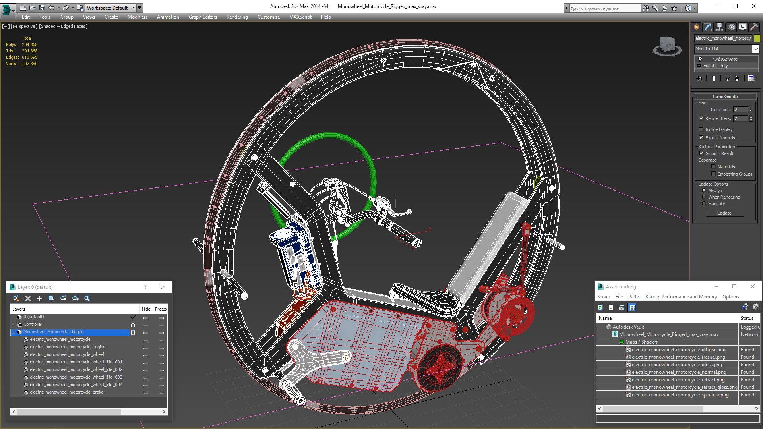The width and height of the screenshot is (763, 429).
Task: Click the Layer dialog horizontal scrollbar
Action: 89,412
